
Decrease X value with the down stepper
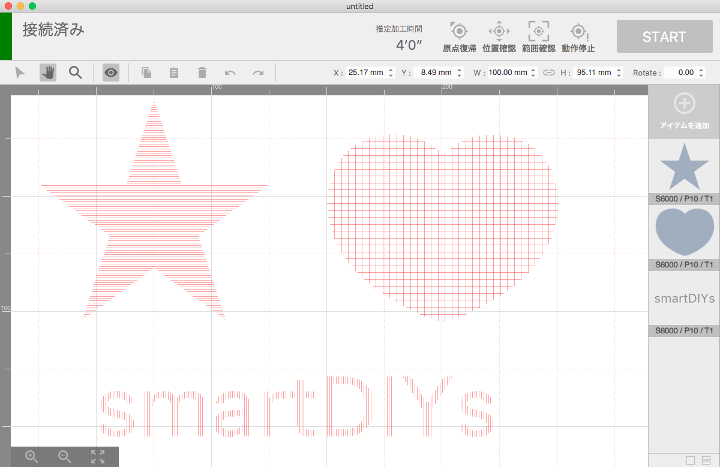(391, 76)
